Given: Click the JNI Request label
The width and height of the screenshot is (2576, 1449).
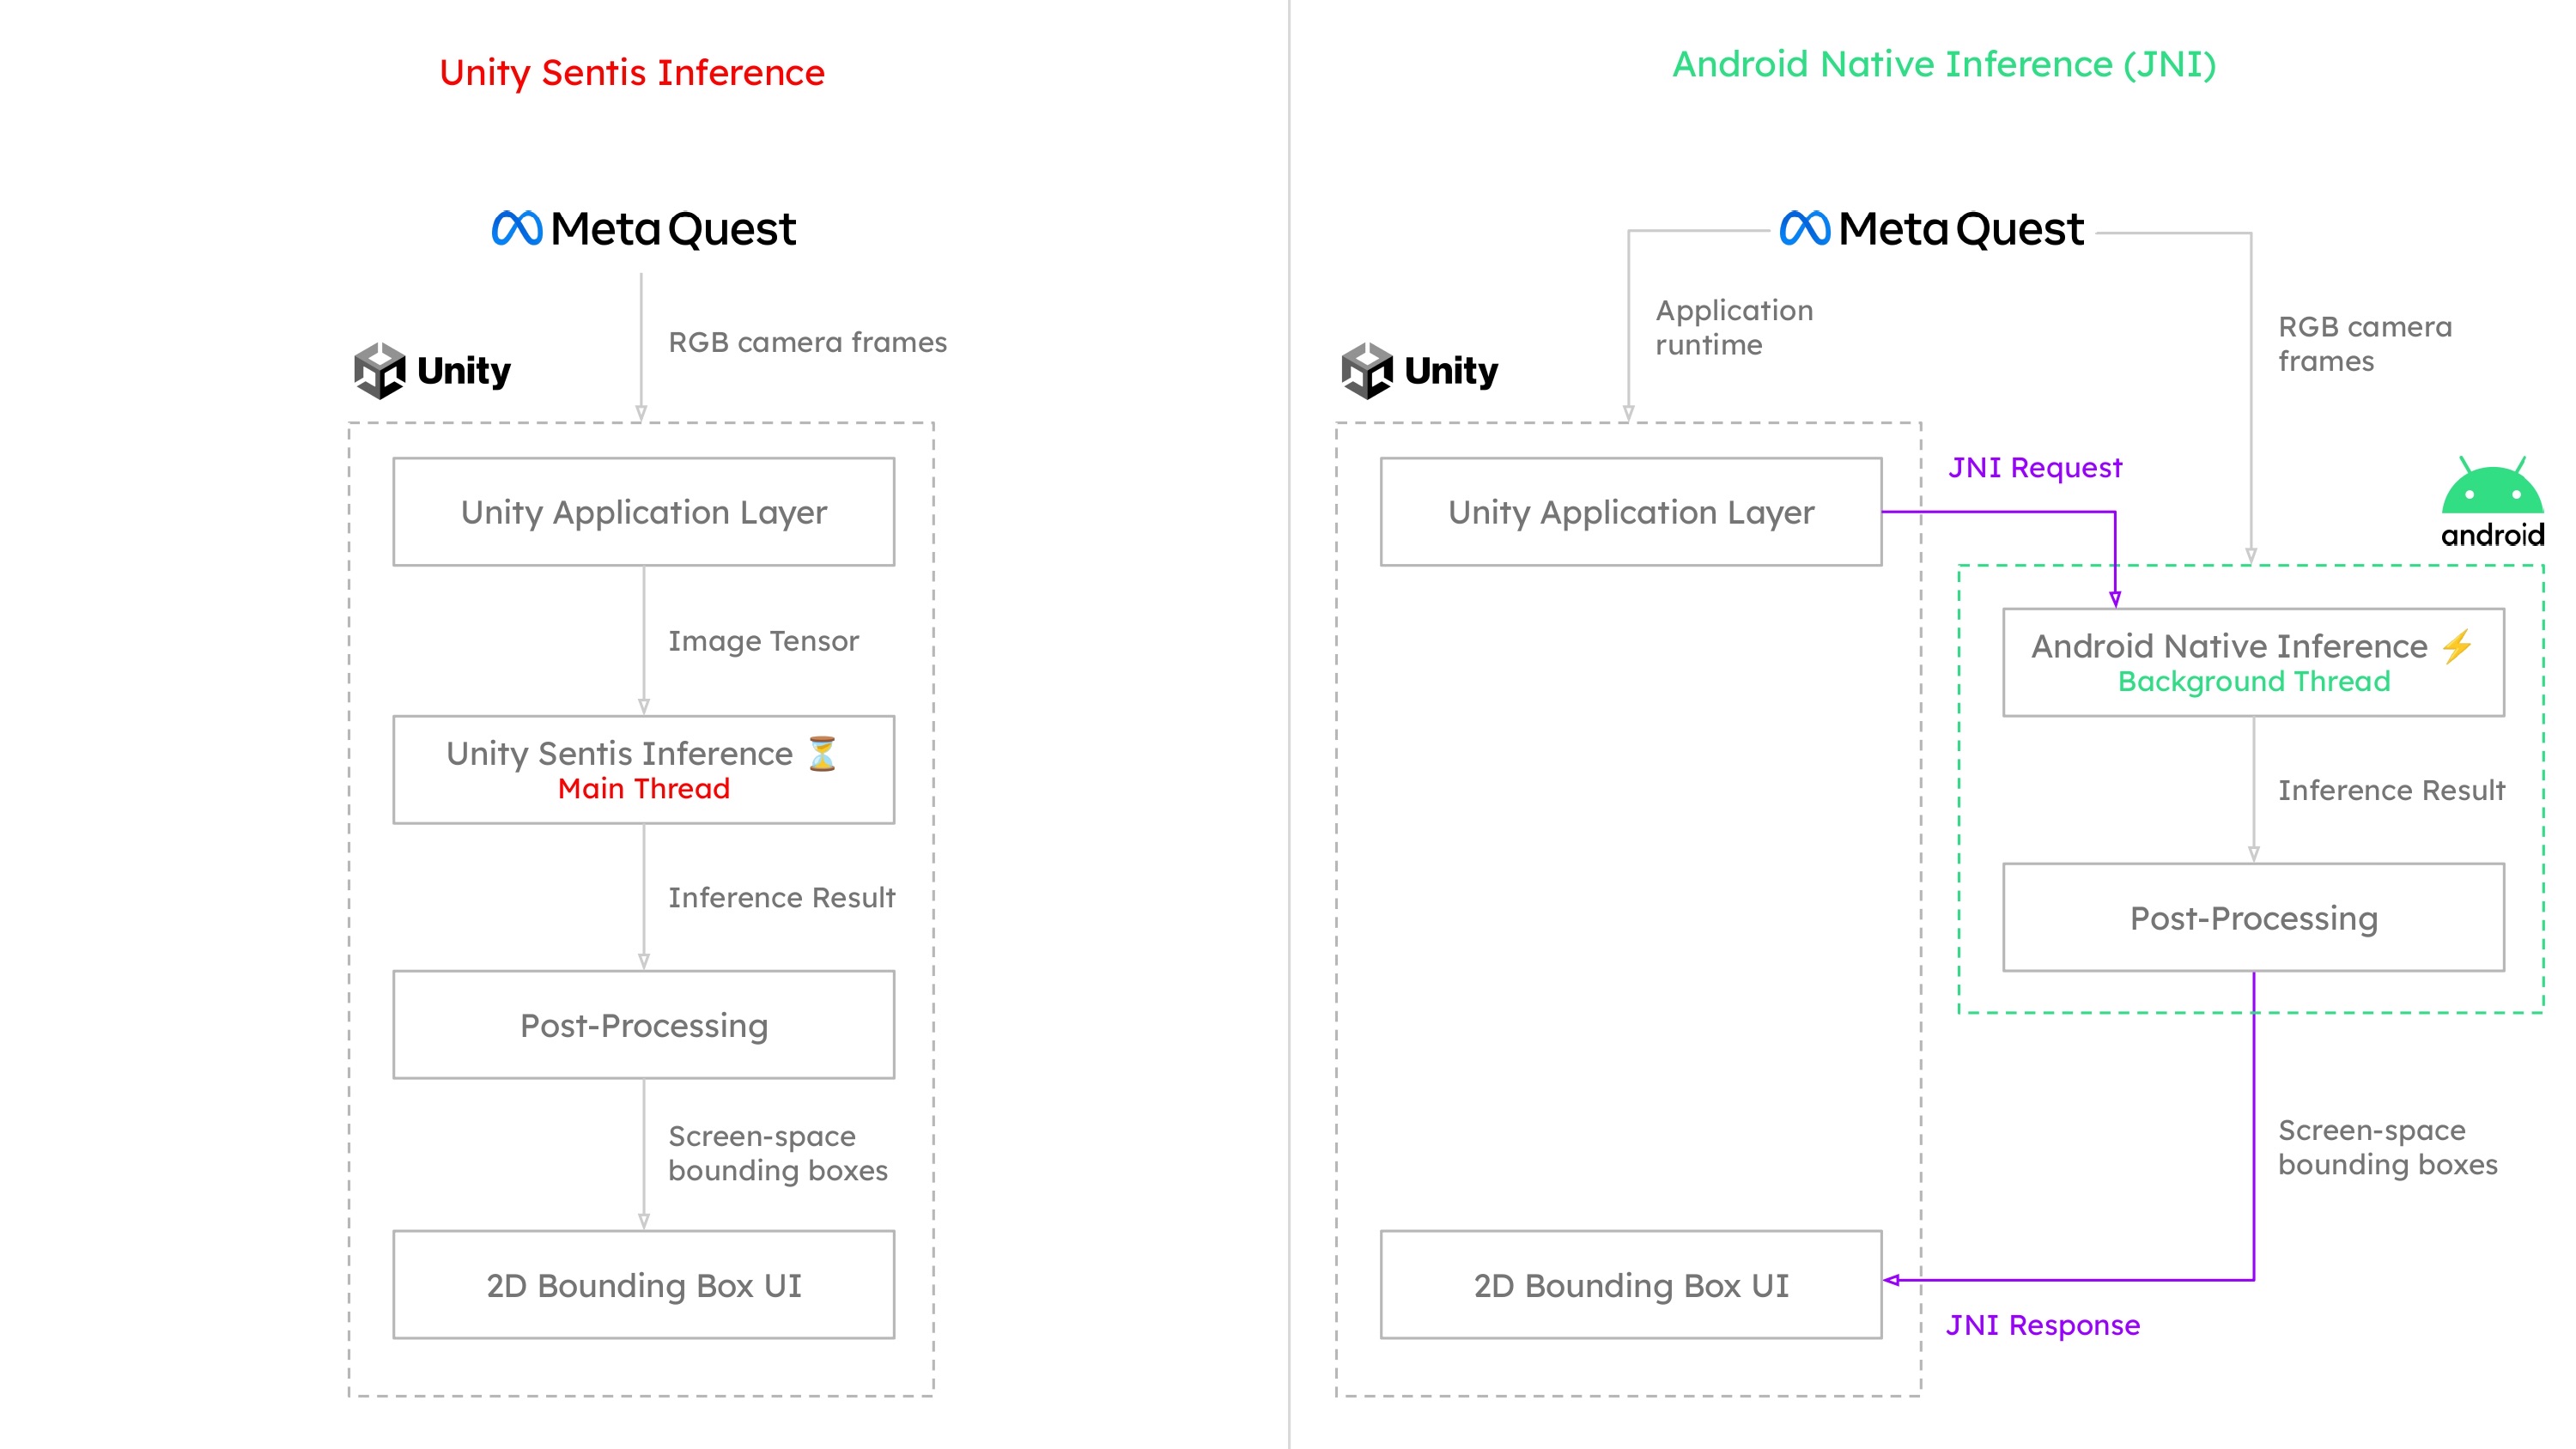Looking at the screenshot, I should 2035,467.
